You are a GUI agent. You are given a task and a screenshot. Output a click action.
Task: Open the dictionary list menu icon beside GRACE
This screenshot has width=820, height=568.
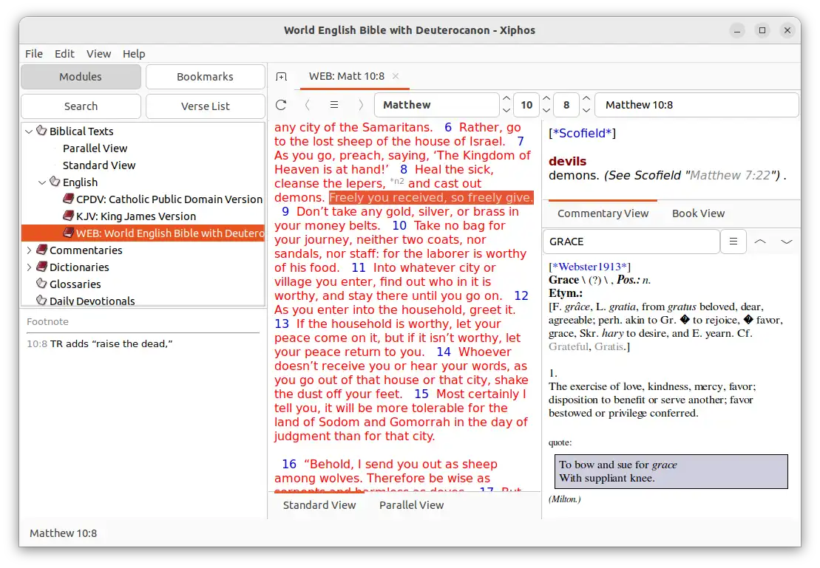click(x=733, y=242)
